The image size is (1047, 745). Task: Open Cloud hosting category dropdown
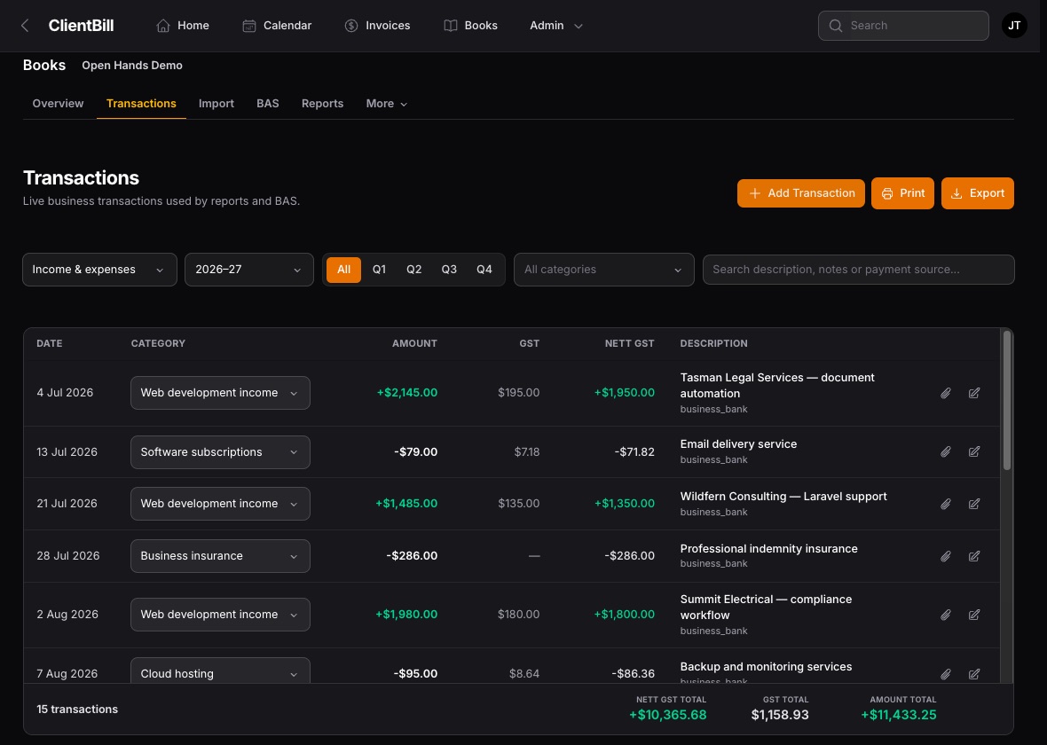pos(220,670)
